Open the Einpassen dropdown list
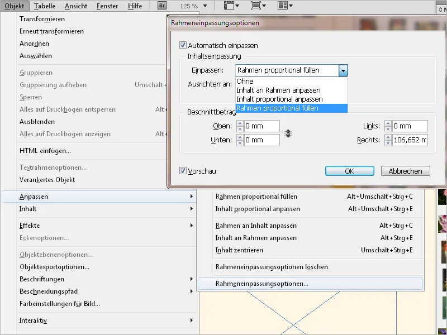 (x=344, y=70)
